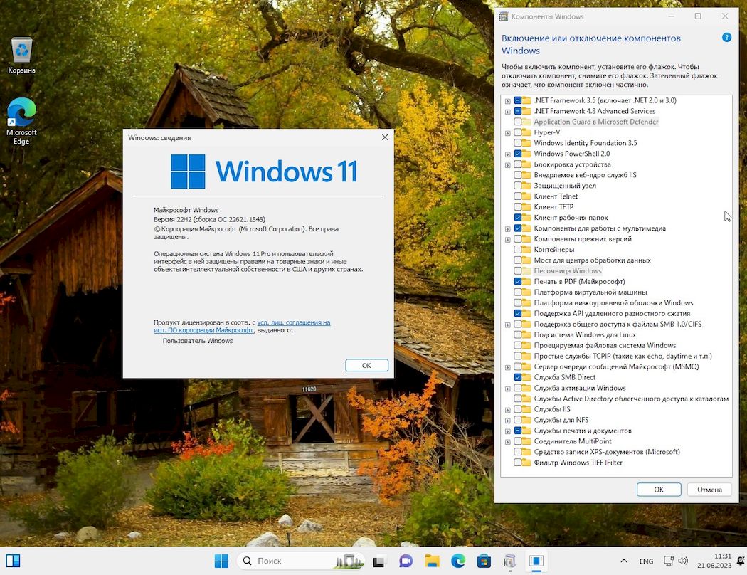Enable the Клиент Telnet checkbox

[517, 196]
